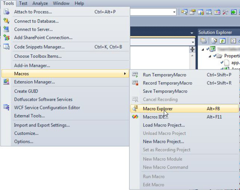The height and width of the screenshot is (190, 240).
Task: Open the document tab list dropdown arrow
Action: tap(192, 33)
